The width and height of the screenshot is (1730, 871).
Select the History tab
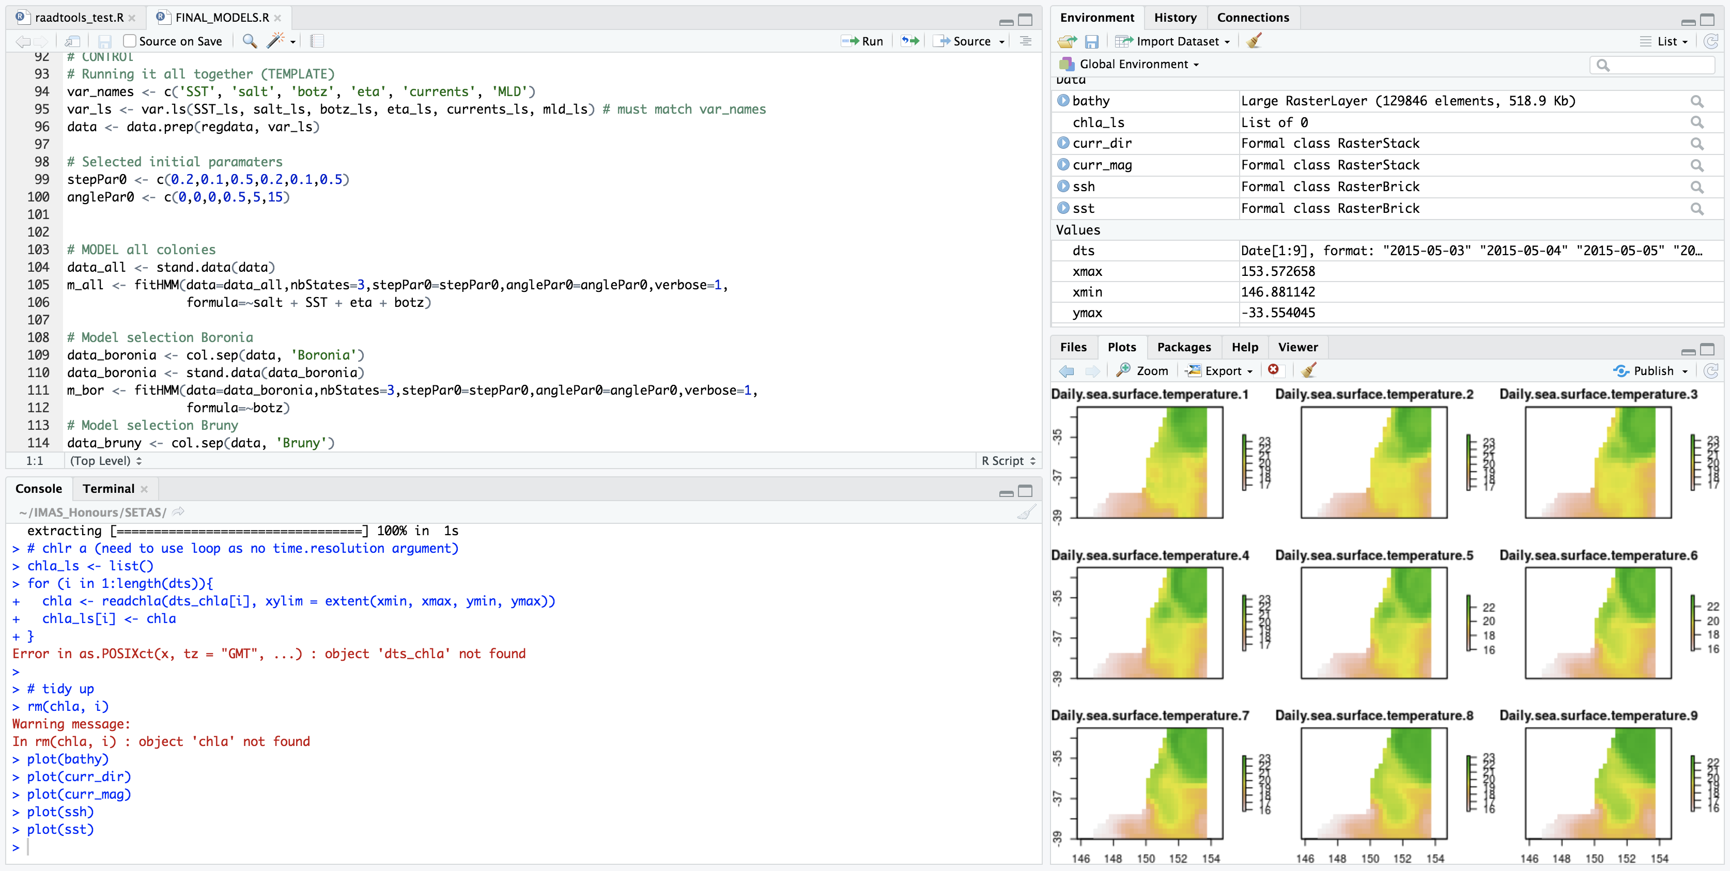[x=1173, y=17]
